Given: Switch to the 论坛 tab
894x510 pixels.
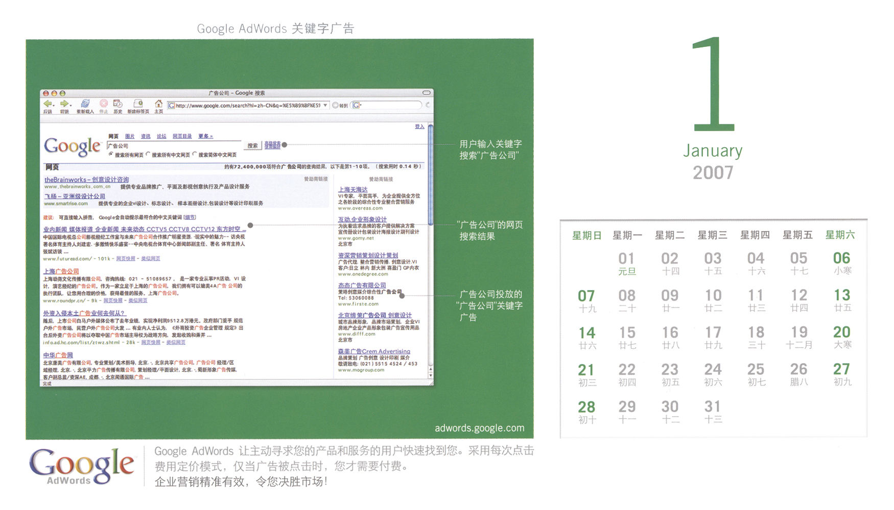Looking at the screenshot, I should click(x=161, y=136).
